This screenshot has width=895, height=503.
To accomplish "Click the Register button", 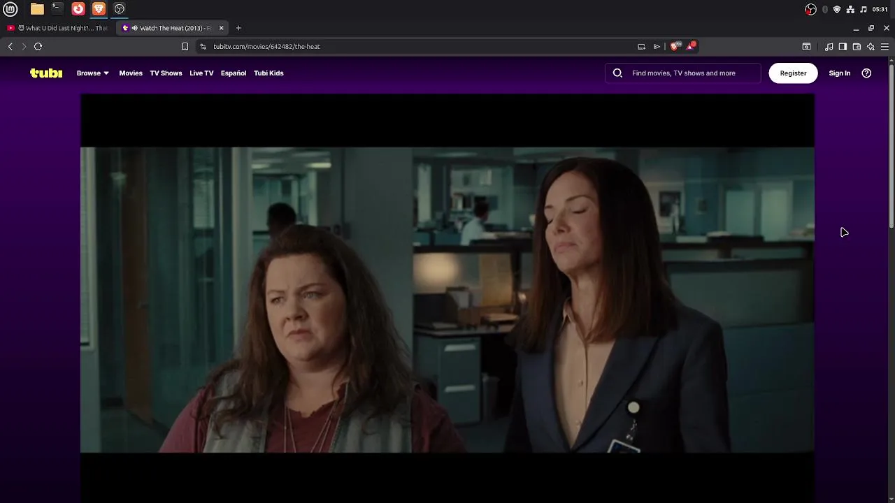I will 793,73.
